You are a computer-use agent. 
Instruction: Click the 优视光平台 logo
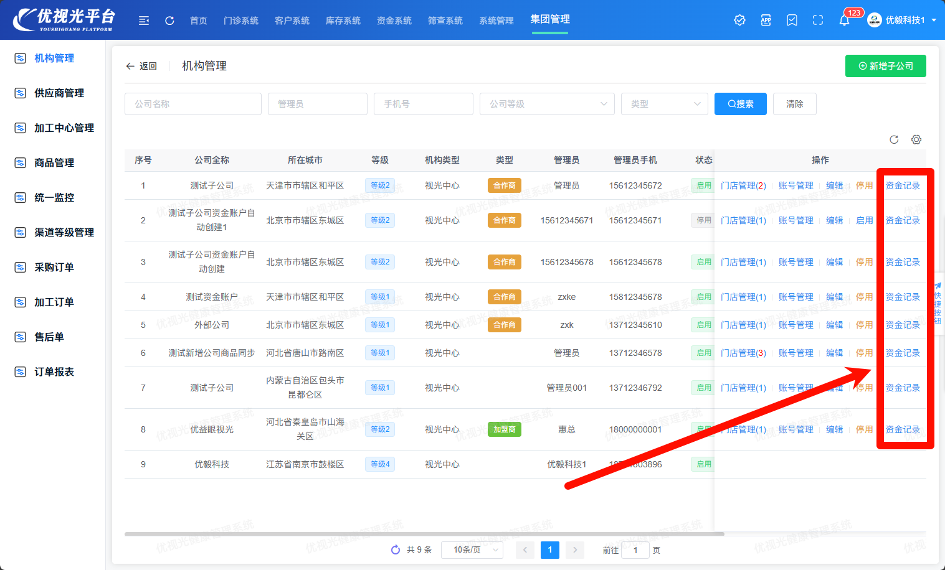(x=65, y=19)
